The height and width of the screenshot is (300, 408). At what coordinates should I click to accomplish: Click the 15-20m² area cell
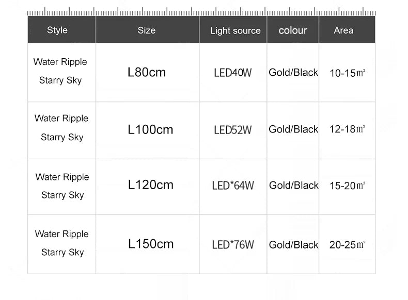(347, 186)
